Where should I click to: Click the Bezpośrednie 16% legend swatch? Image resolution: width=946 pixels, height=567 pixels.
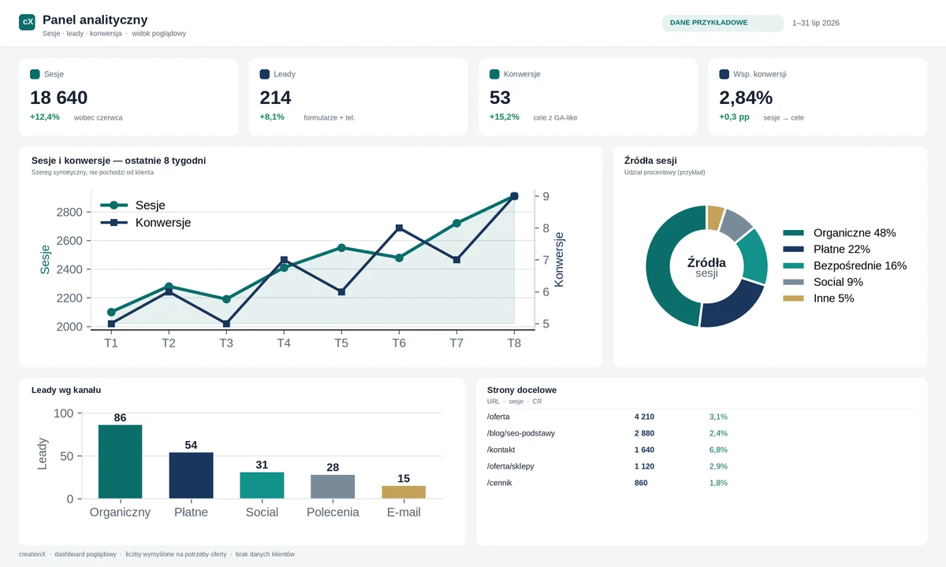click(x=794, y=266)
